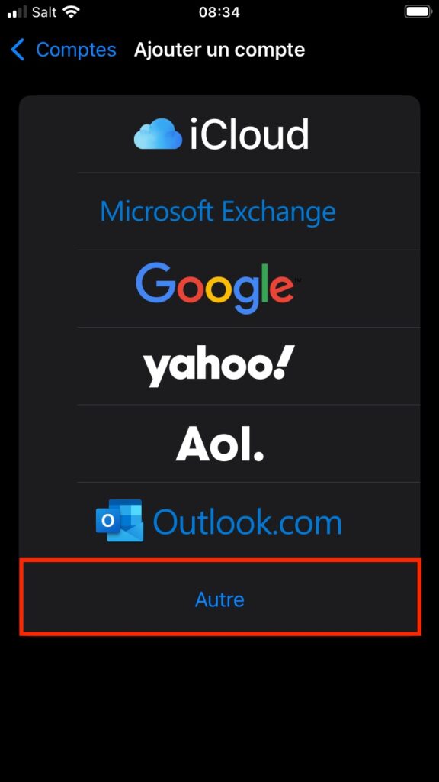The width and height of the screenshot is (439, 782).
Task: Choose Autre to add another account
Action: pos(219,599)
